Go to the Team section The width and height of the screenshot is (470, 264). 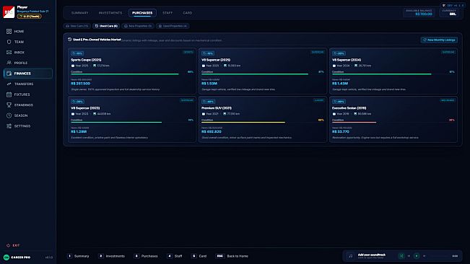(x=28, y=42)
